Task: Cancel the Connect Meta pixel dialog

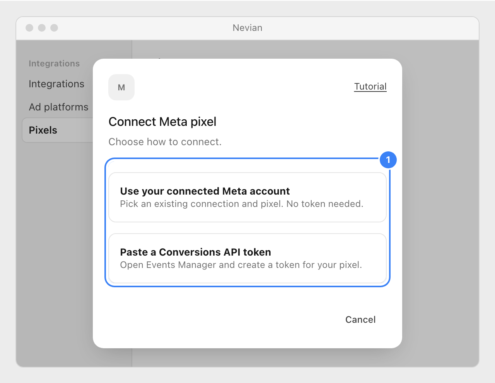Action: coord(360,320)
